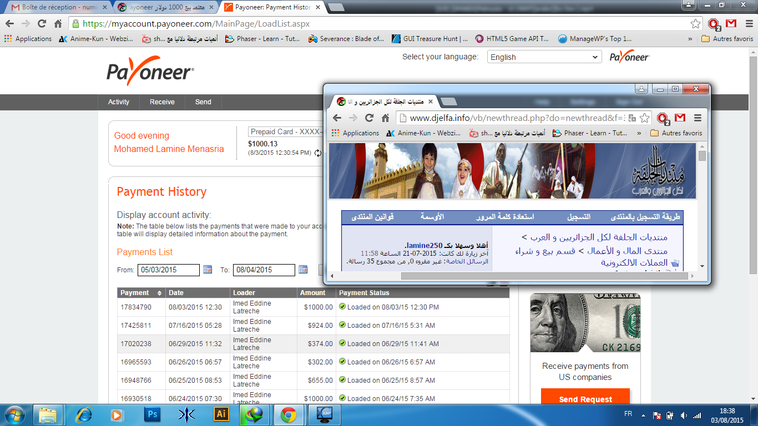Launch Illustrator from the taskbar
Viewport: 758px width, 426px height.
[221, 414]
